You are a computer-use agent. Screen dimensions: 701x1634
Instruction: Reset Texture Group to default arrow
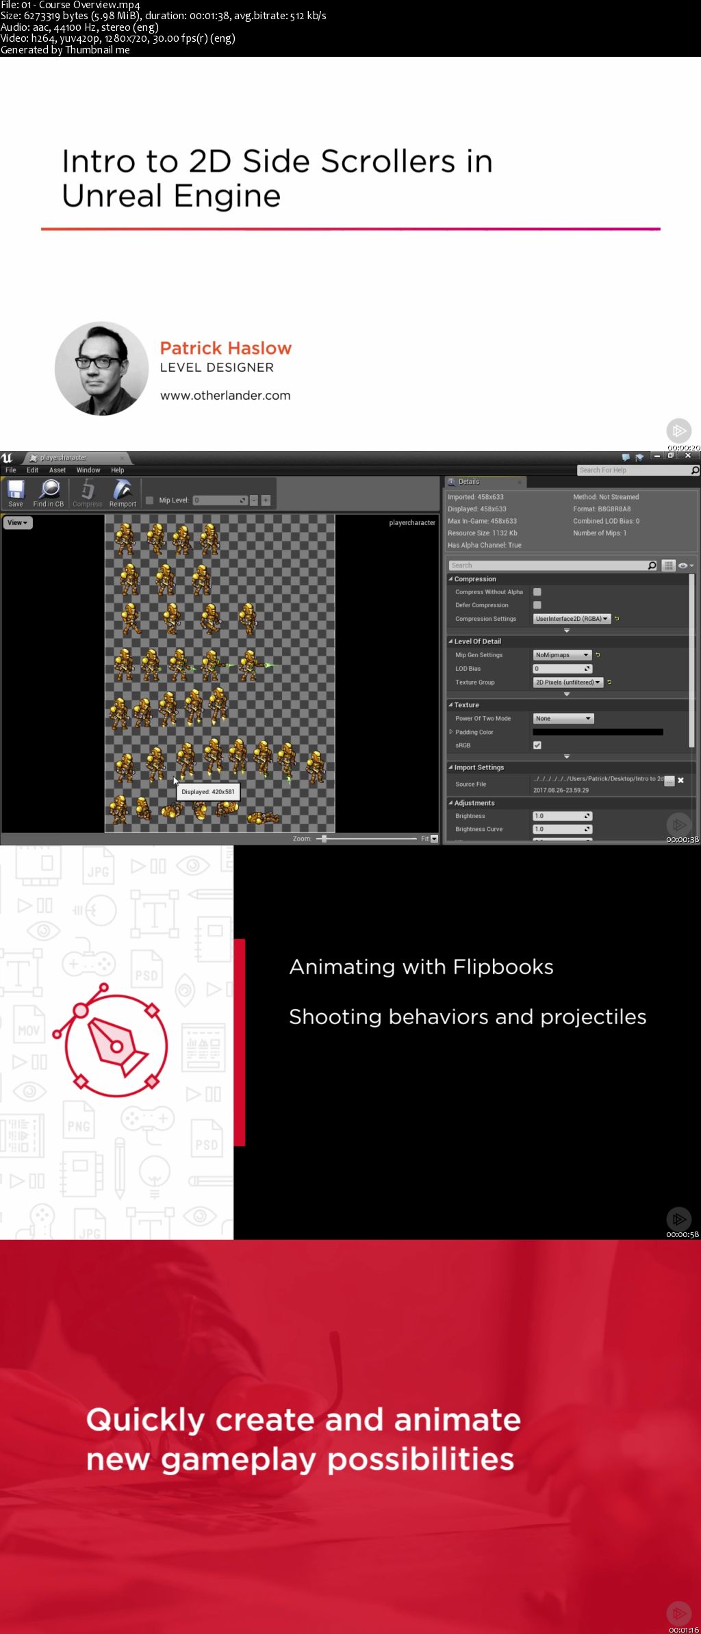(x=609, y=682)
